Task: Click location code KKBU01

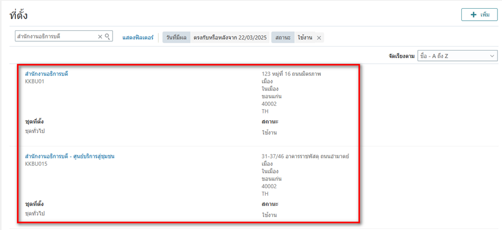Action: 34,81
